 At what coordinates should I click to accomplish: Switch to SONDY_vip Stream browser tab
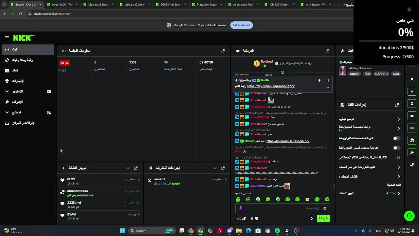coord(170,5)
